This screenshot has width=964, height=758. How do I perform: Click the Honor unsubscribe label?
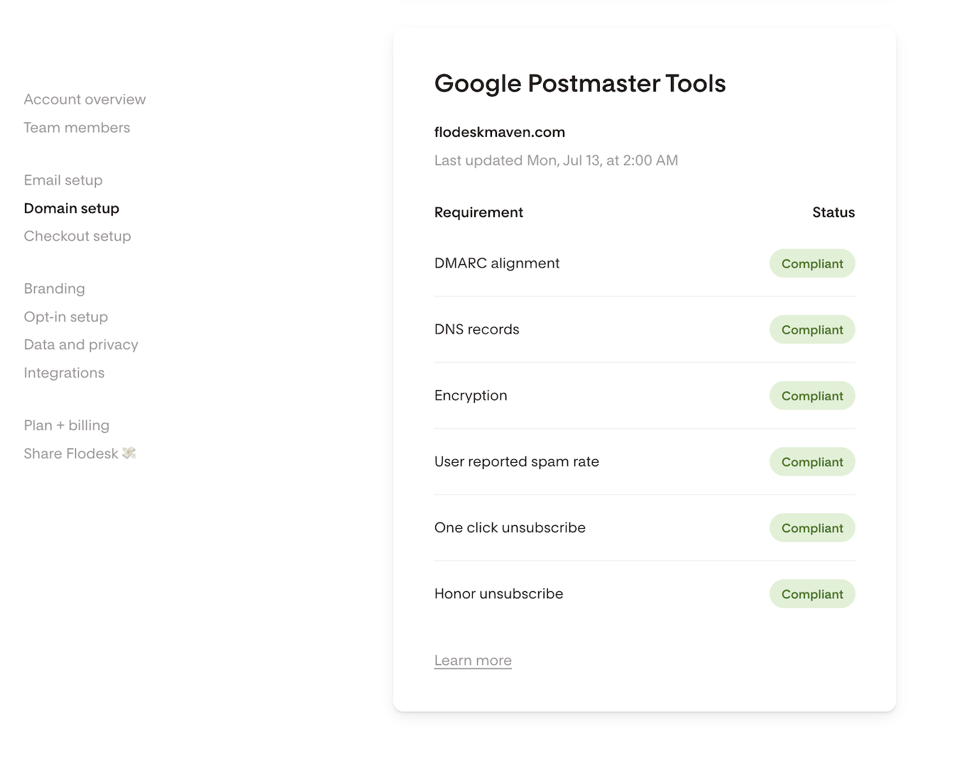tap(499, 593)
